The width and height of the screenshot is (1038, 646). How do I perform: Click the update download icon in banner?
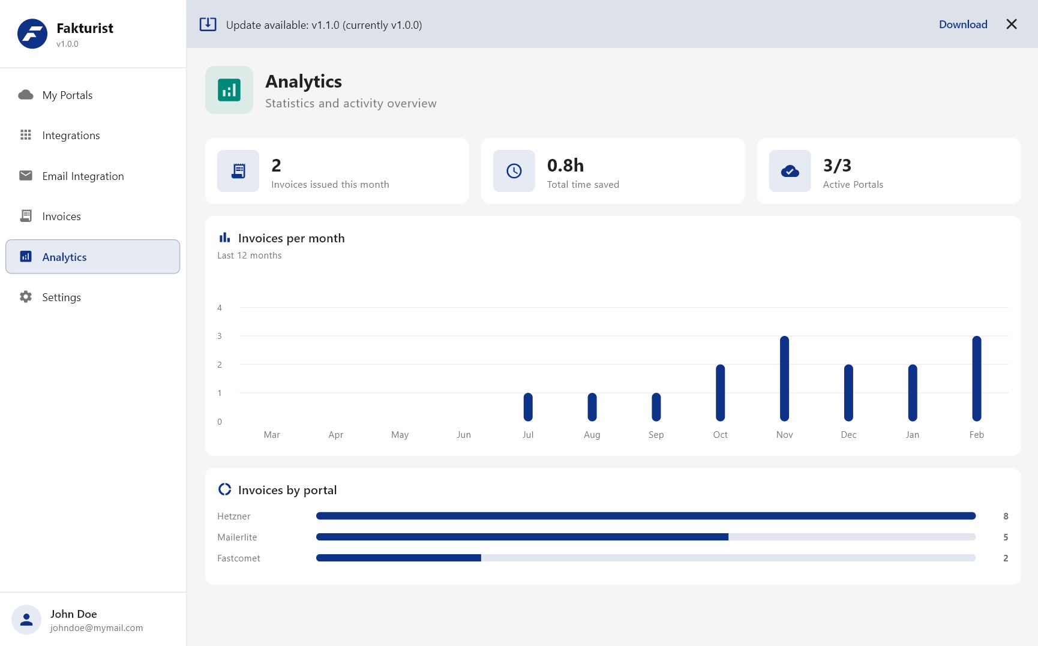pyautogui.click(x=208, y=25)
